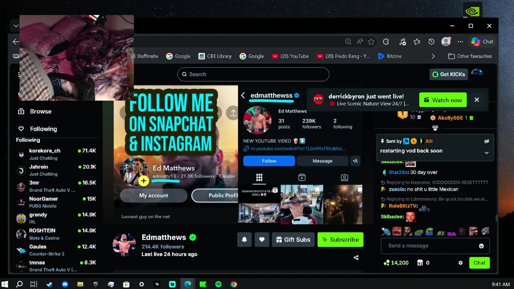
Task: Click the Follow button in Instagram video
Action: point(269,161)
